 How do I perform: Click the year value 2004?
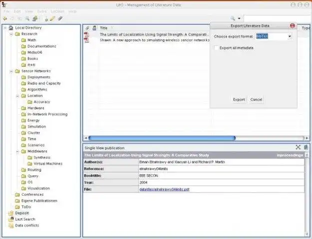coord(143,183)
